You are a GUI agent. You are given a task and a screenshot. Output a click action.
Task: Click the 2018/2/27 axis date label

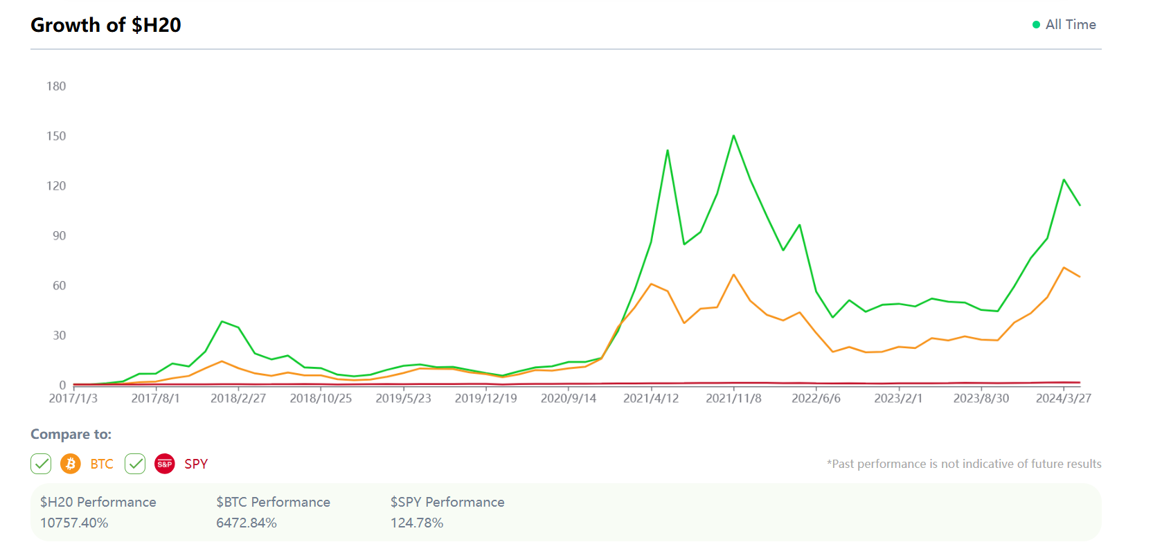point(238,399)
